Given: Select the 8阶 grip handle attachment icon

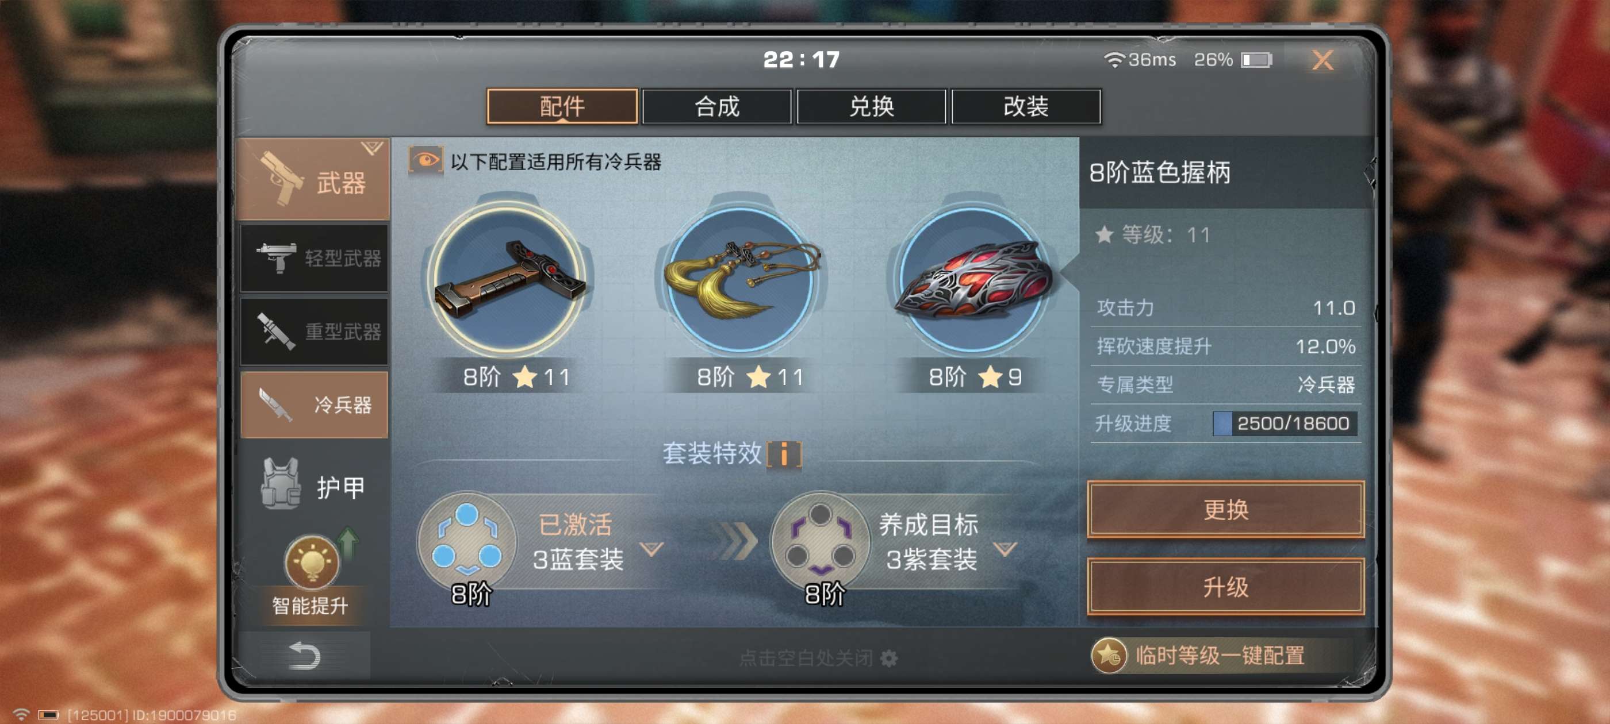Looking at the screenshot, I should tap(509, 278).
